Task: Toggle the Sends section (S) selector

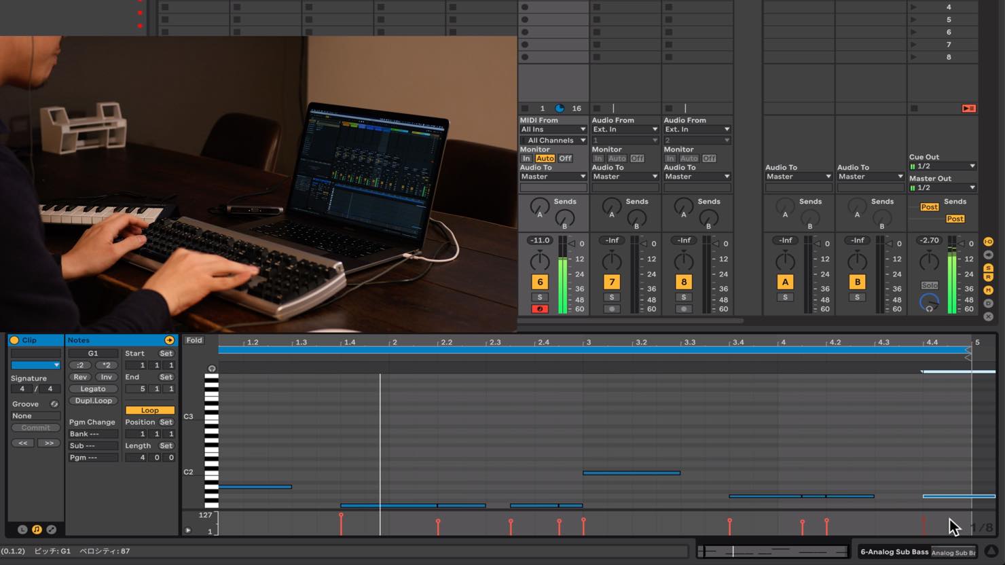Action: click(x=989, y=268)
